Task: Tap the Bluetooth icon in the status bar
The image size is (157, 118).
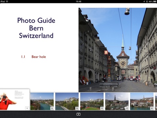Action: click(x=147, y=2)
